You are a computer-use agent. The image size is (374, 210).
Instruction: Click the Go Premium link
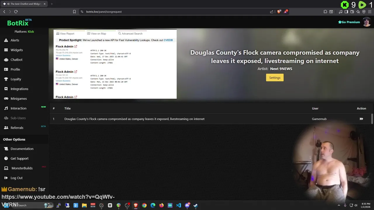[349, 22]
